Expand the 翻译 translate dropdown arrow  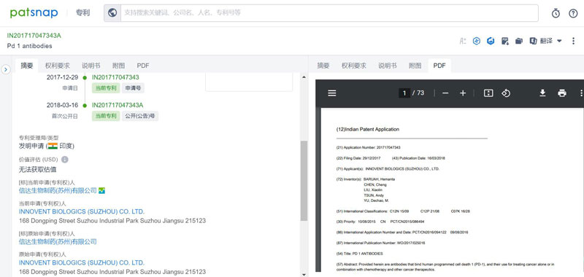pyautogui.click(x=559, y=41)
